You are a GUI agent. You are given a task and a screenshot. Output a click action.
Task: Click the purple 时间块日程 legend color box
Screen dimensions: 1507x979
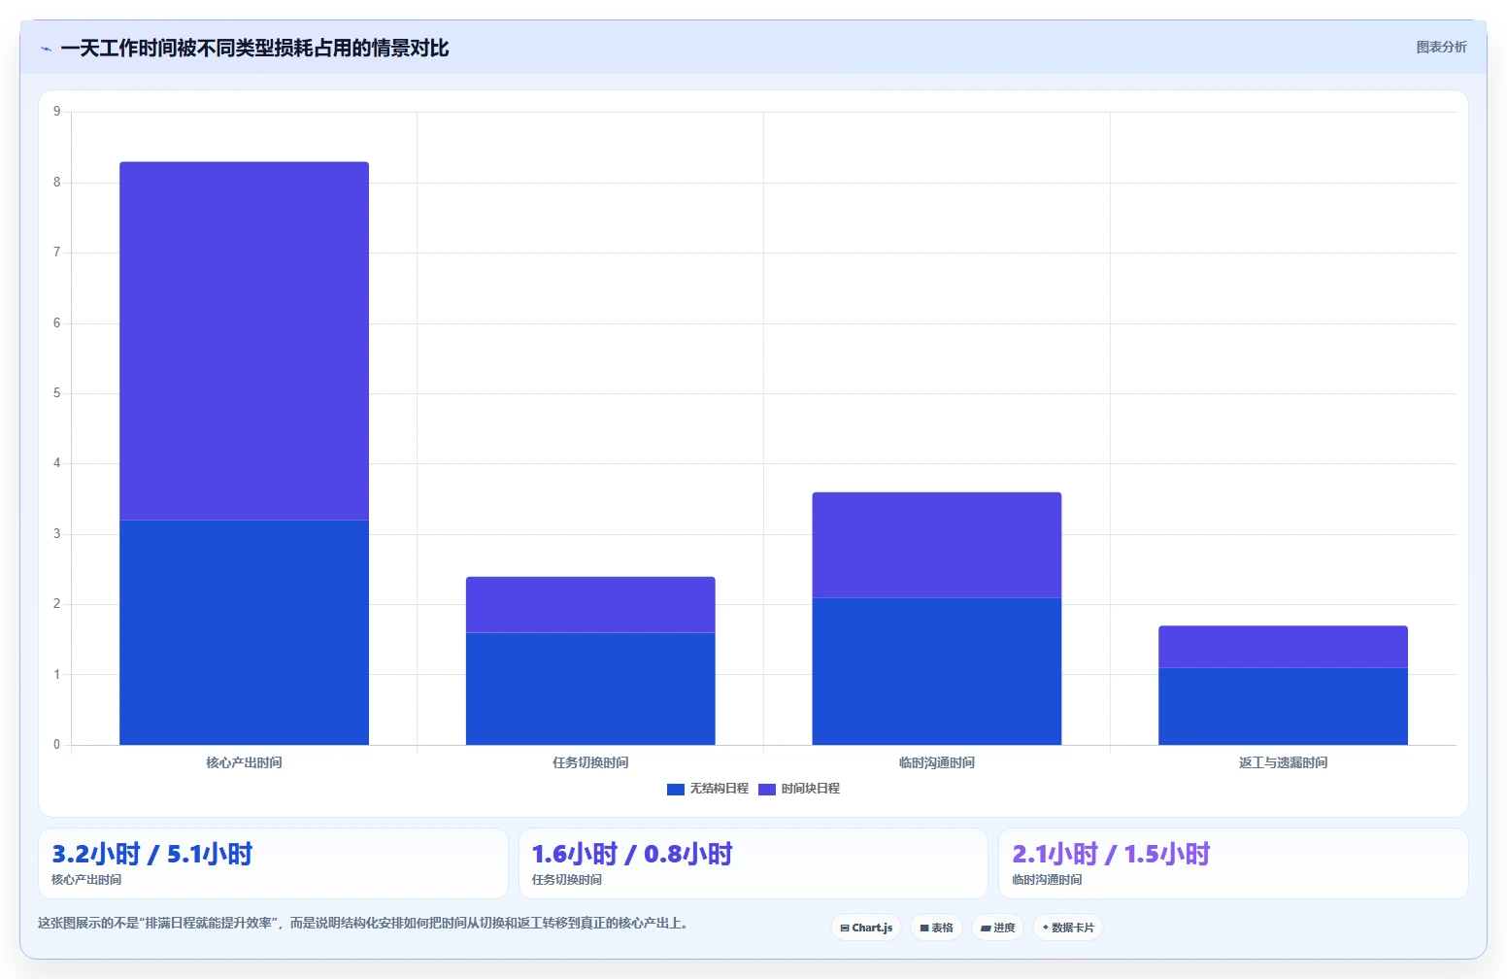coord(767,790)
